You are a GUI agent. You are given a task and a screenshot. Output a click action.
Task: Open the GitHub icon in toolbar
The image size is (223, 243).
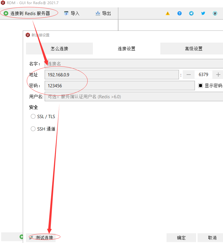tap(215, 13)
